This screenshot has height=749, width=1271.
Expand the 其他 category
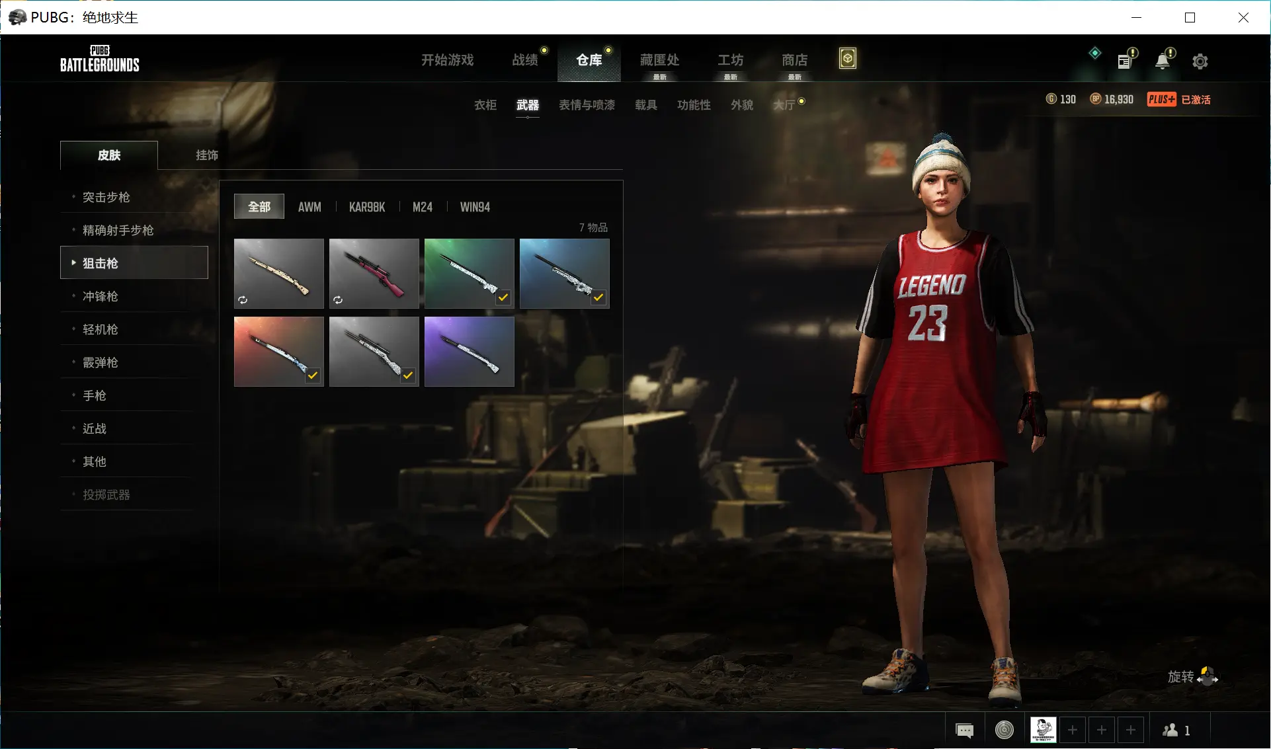(134, 461)
